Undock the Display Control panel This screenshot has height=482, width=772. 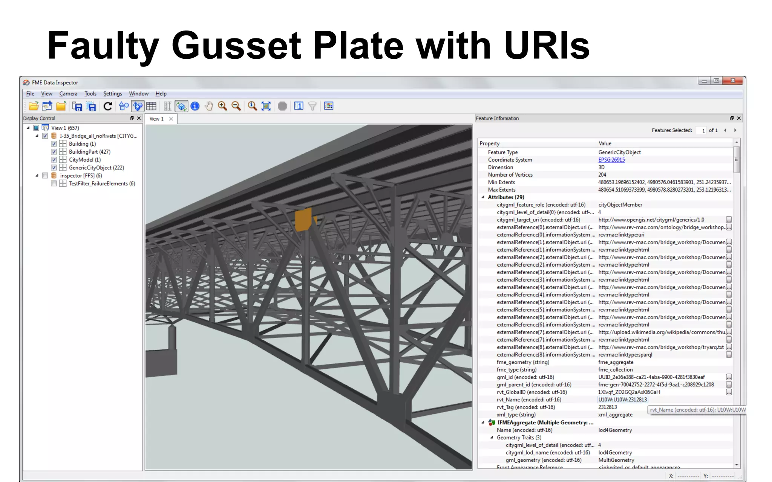(x=132, y=118)
